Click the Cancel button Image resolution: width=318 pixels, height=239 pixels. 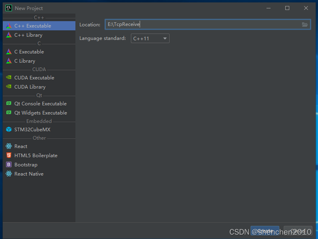[x=298, y=231]
